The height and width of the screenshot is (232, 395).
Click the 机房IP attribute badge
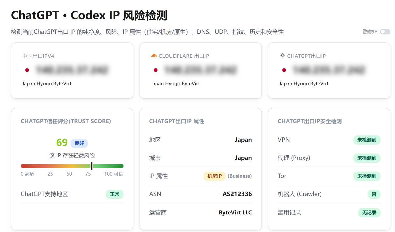pyautogui.click(x=214, y=176)
